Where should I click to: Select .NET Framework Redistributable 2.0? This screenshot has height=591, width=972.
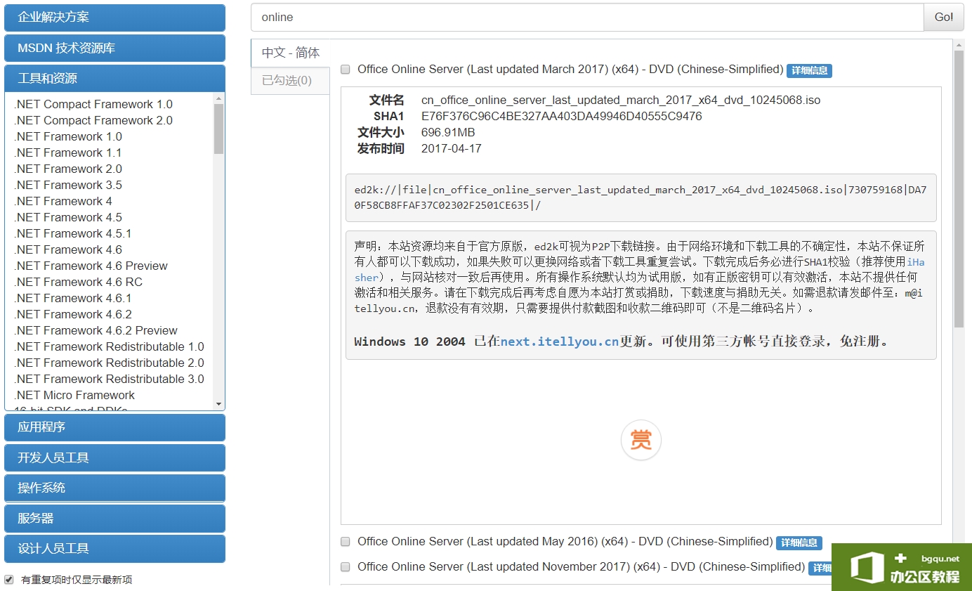pos(109,363)
